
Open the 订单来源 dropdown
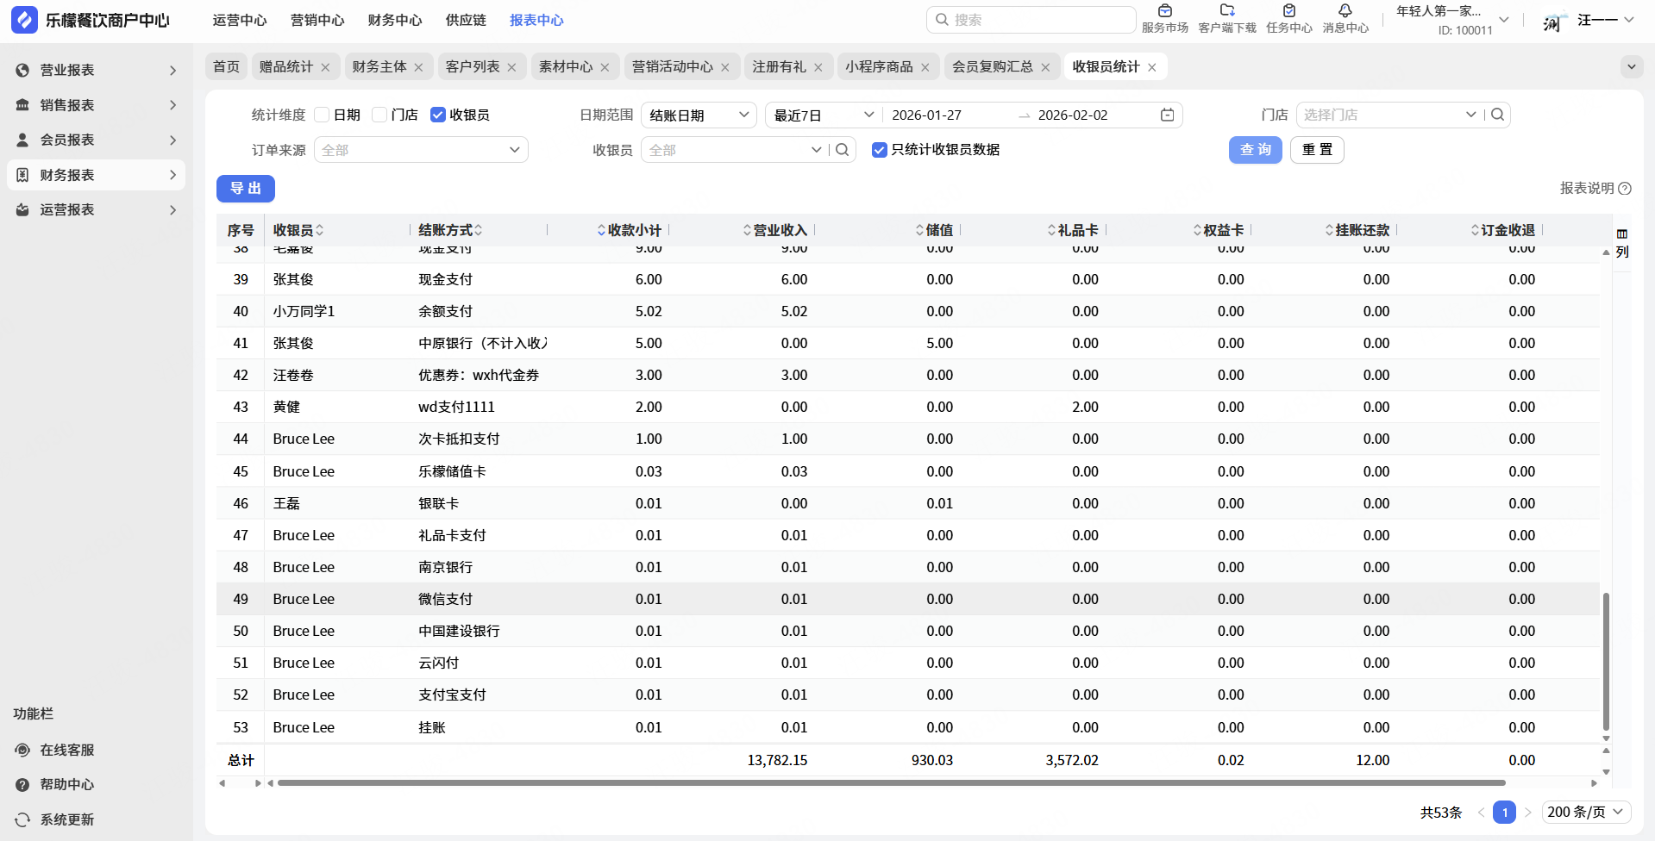point(421,150)
